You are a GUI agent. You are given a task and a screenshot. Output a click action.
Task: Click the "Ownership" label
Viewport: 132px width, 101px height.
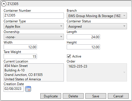coord(11,32)
